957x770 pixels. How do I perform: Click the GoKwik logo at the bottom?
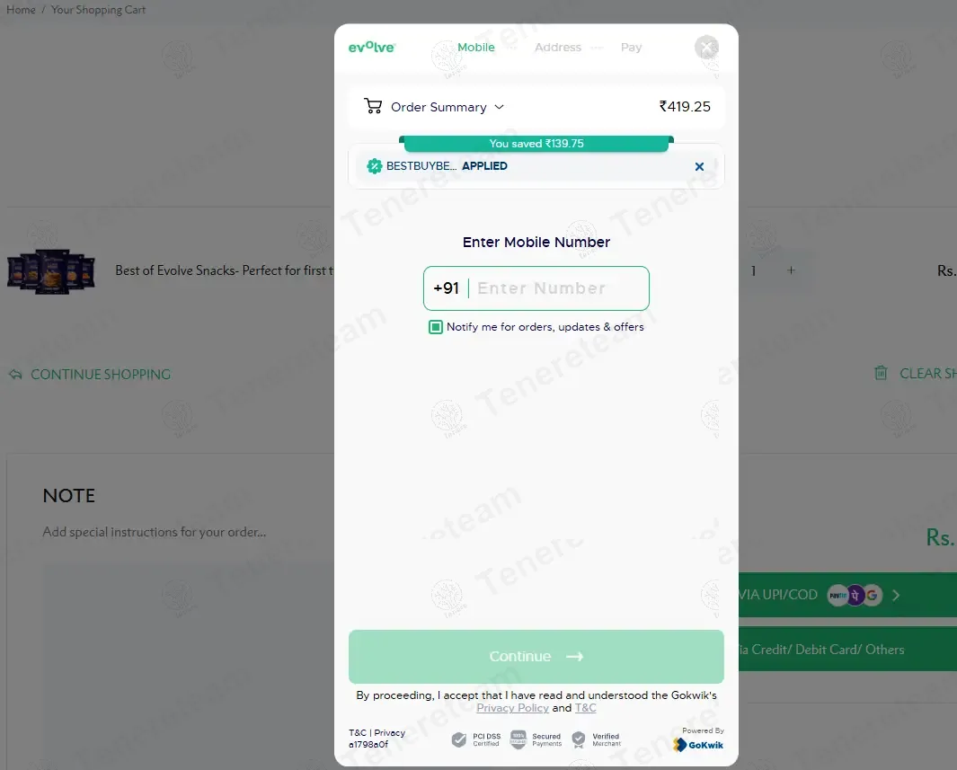698,744
